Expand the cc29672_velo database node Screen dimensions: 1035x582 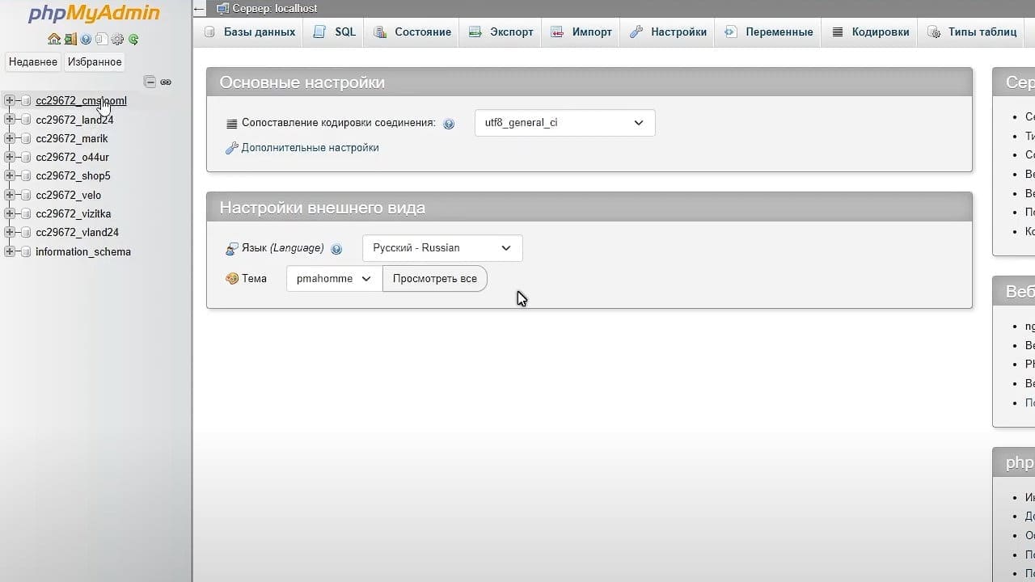tap(10, 195)
